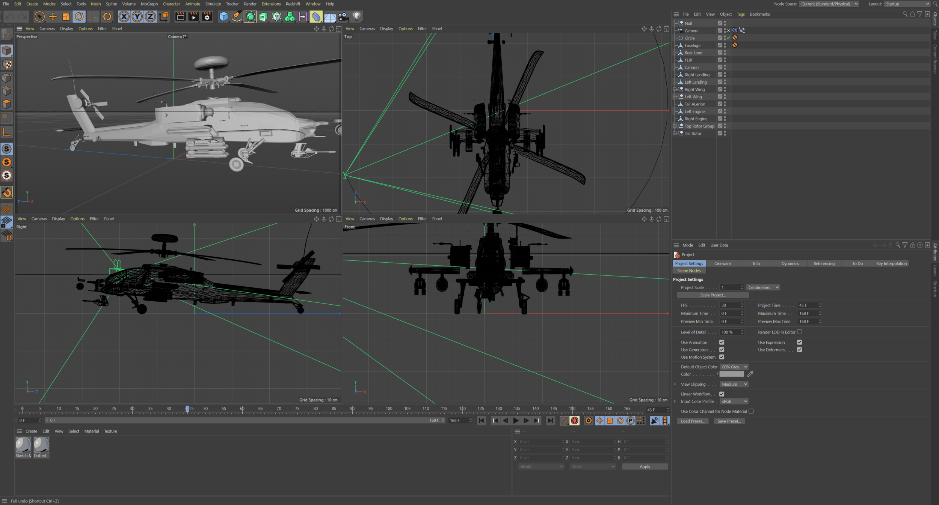Click the Scale Project... button
The image size is (939, 505).
coord(713,295)
